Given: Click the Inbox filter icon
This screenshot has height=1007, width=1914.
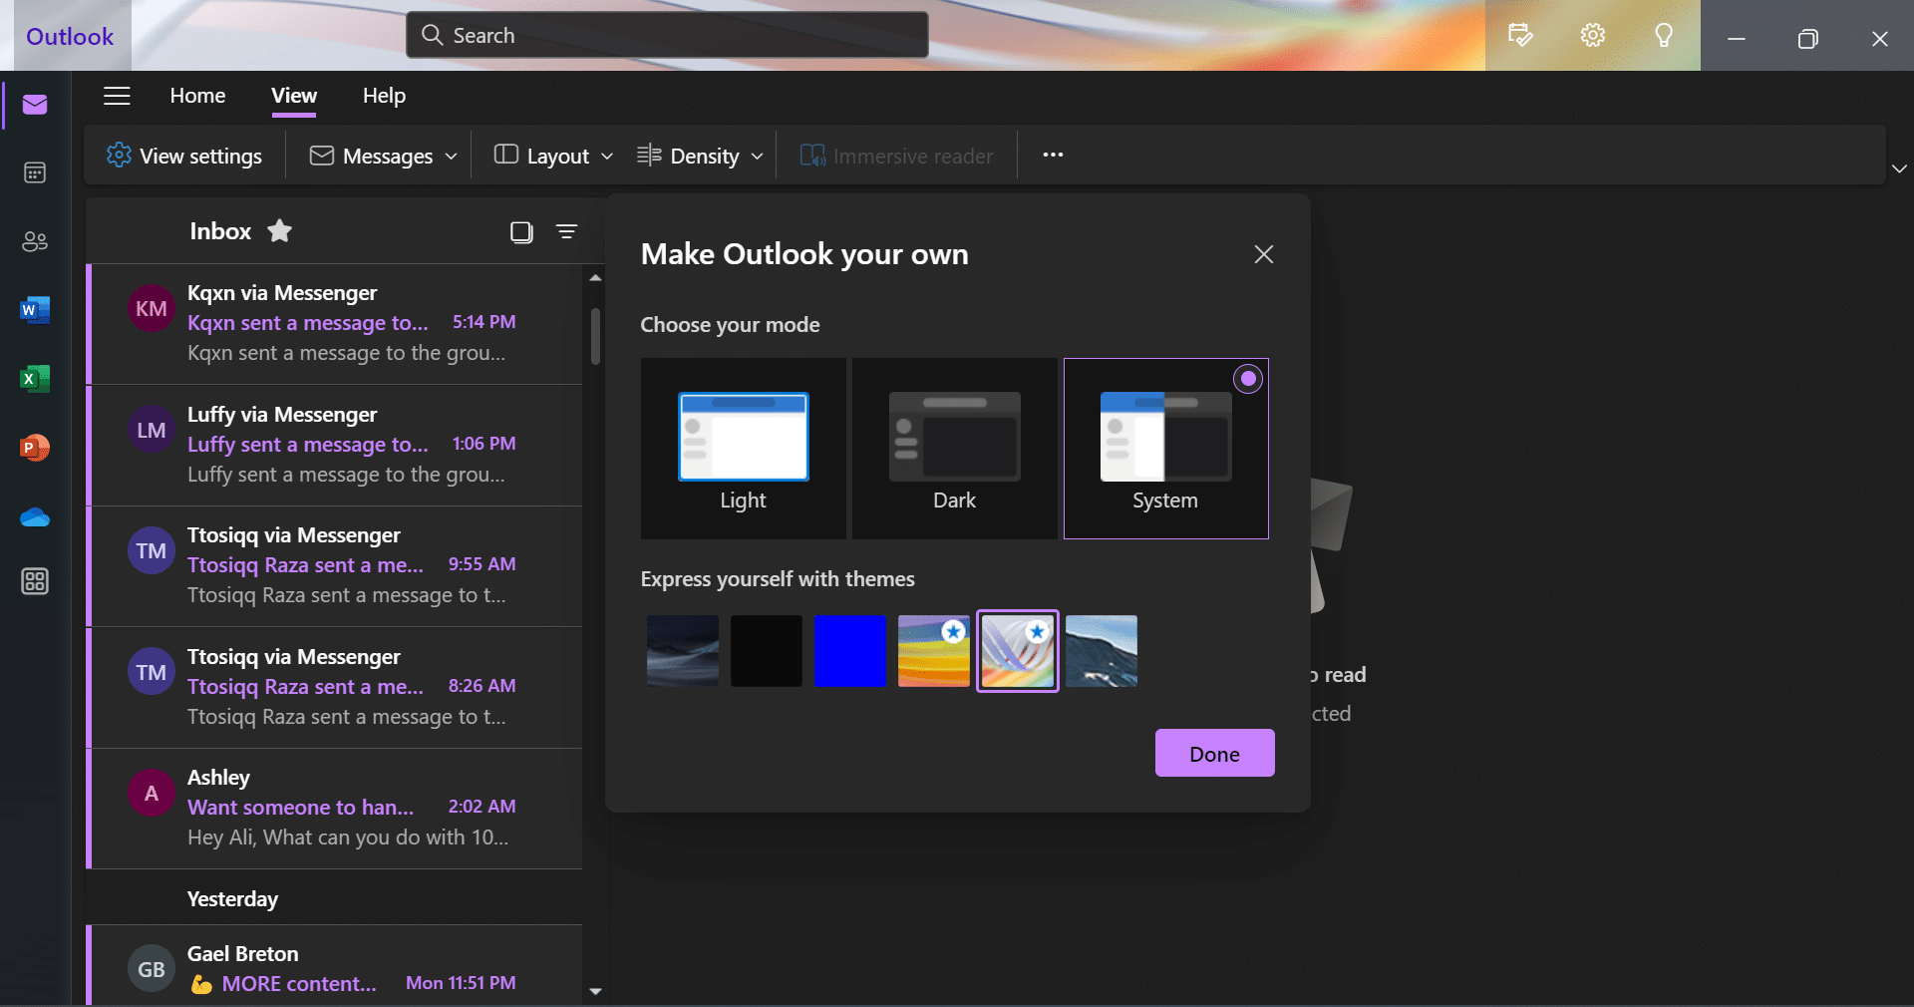Looking at the screenshot, I should 566,232.
